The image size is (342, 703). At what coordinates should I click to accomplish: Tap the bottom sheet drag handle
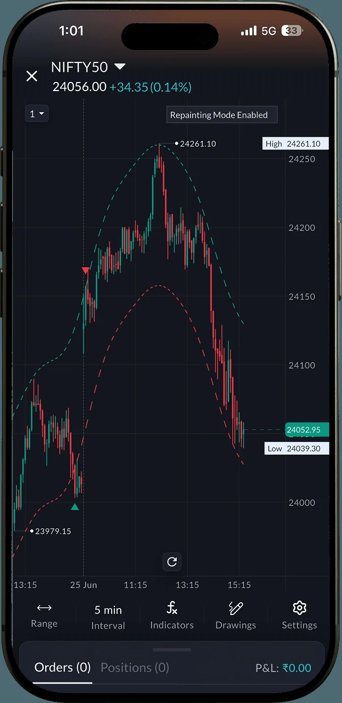pyautogui.click(x=172, y=650)
